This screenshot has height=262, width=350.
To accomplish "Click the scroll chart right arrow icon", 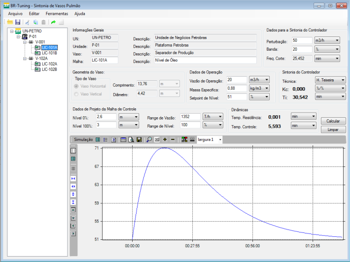I will click(73, 233).
